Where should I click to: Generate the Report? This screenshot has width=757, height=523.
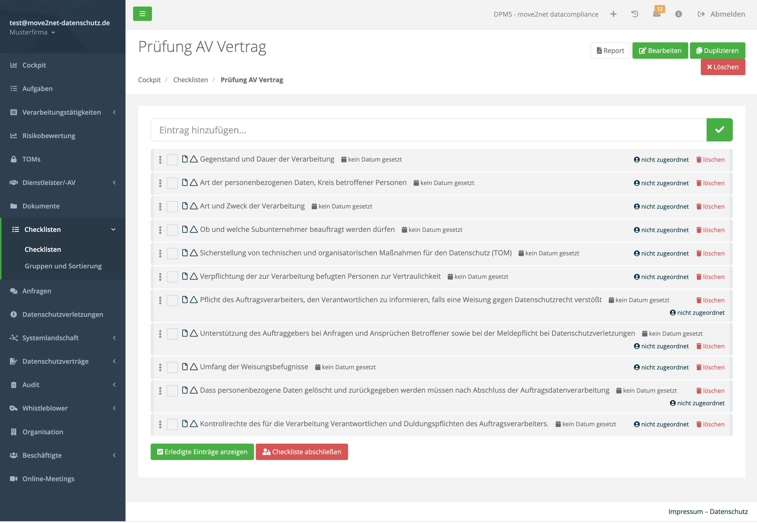[610, 50]
